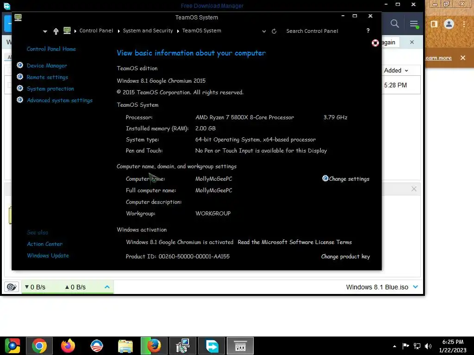Open System control panel taskbar icon
The height and width of the screenshot is (355, 474).
click(x=183, y=346)
